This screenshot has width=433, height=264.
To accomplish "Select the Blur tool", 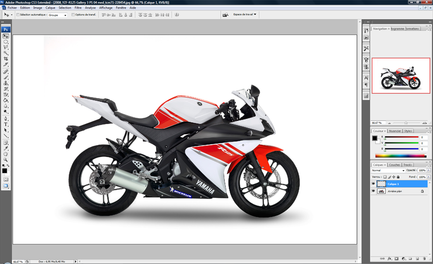I will (x=6, y=106).
